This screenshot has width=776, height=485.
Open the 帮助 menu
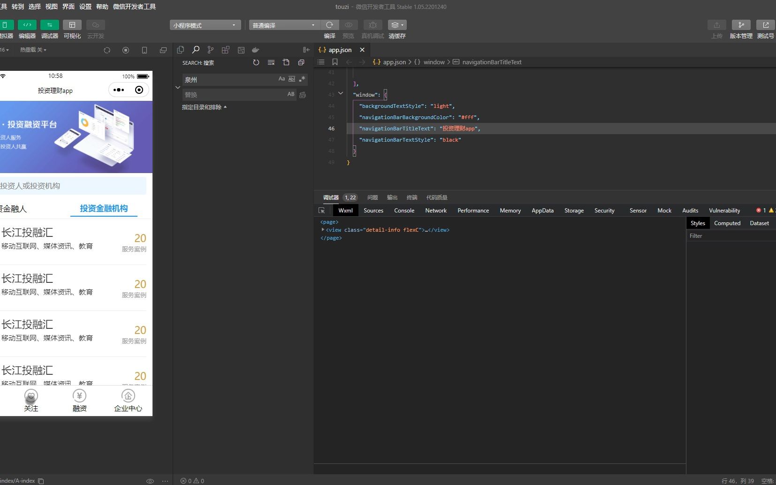[102, 7]
